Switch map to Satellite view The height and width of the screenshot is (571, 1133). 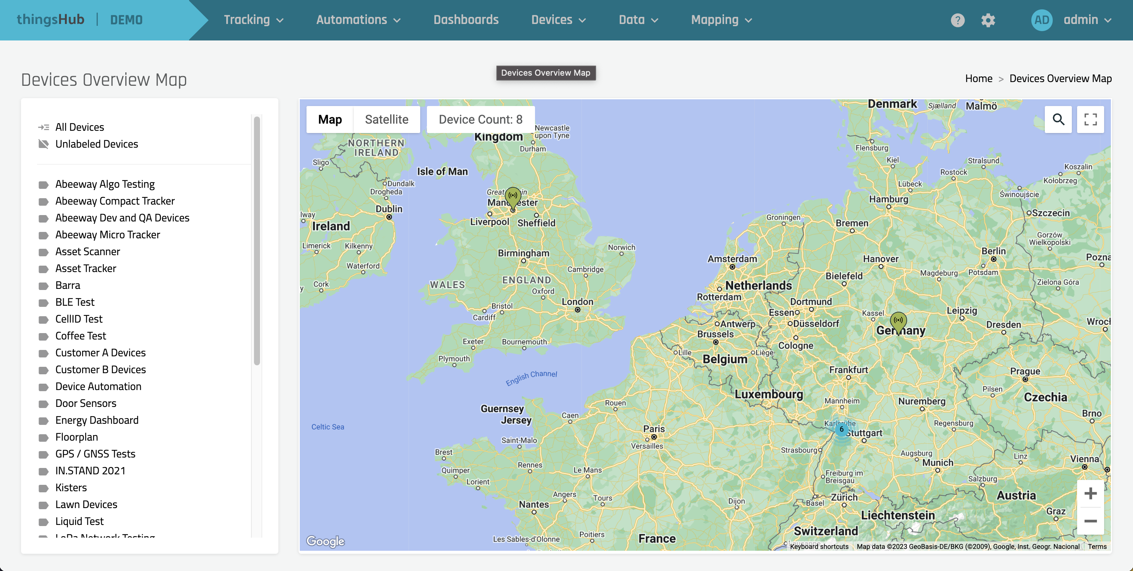(386, 120)
